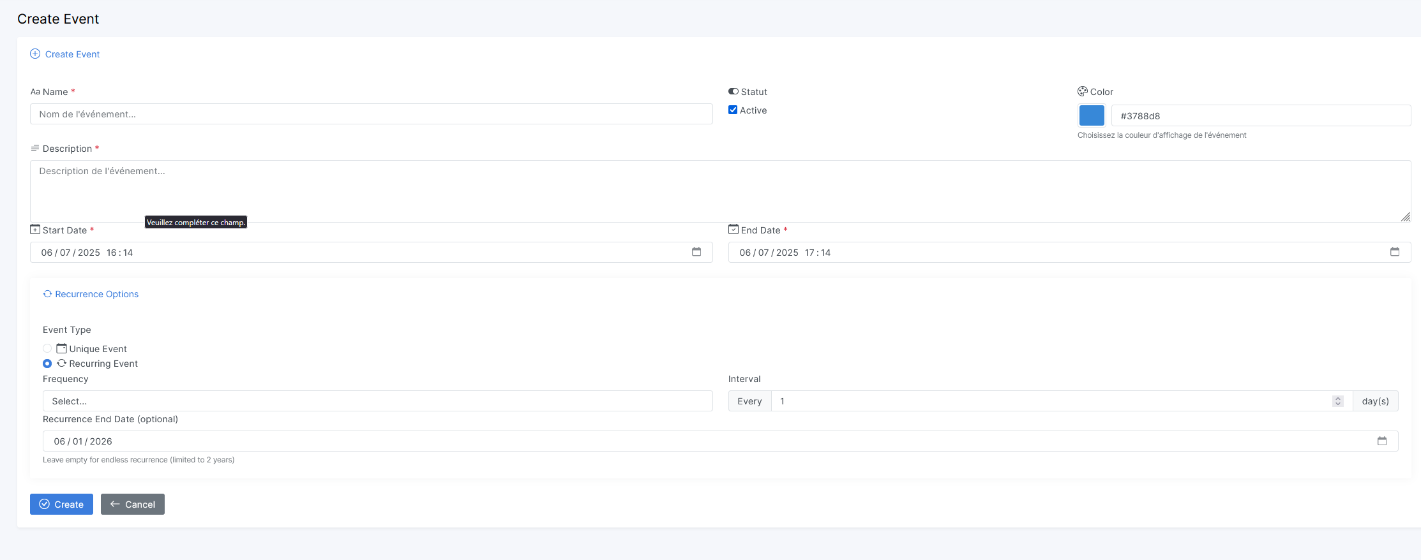Click the Aa icon next to Name

coord(35,92)
